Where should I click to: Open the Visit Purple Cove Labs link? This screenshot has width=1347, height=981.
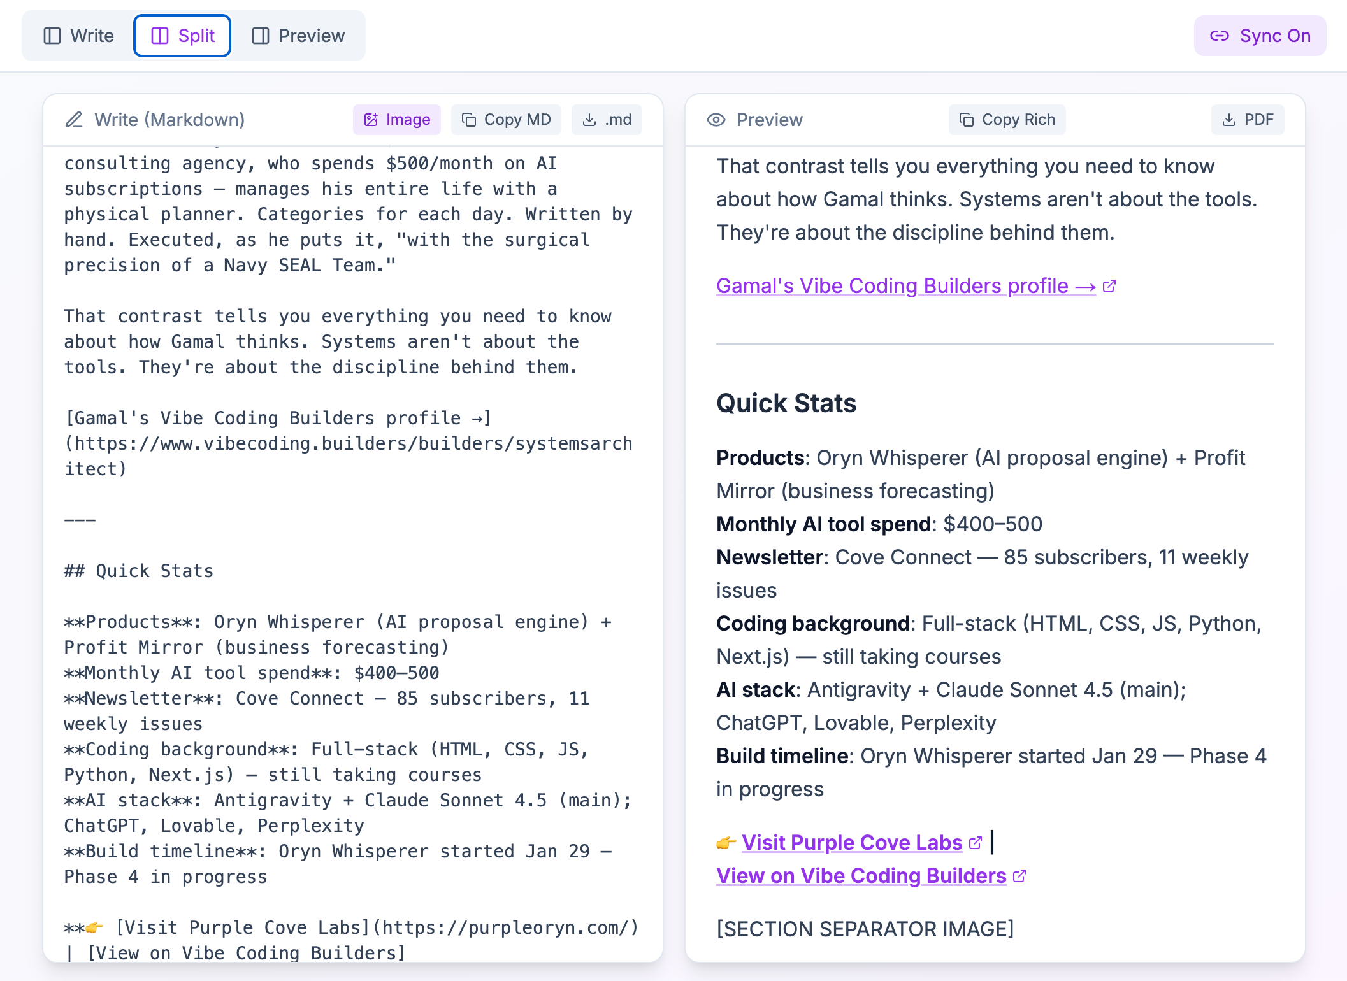point(851,842)
